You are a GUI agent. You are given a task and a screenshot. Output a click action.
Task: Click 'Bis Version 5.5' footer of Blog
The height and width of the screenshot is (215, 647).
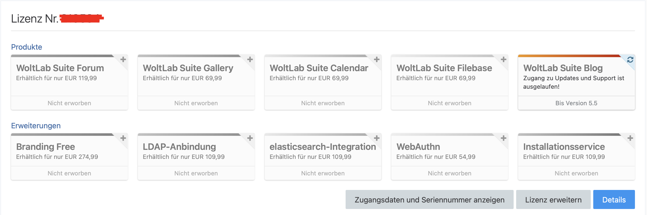click(x=576, y=103)
